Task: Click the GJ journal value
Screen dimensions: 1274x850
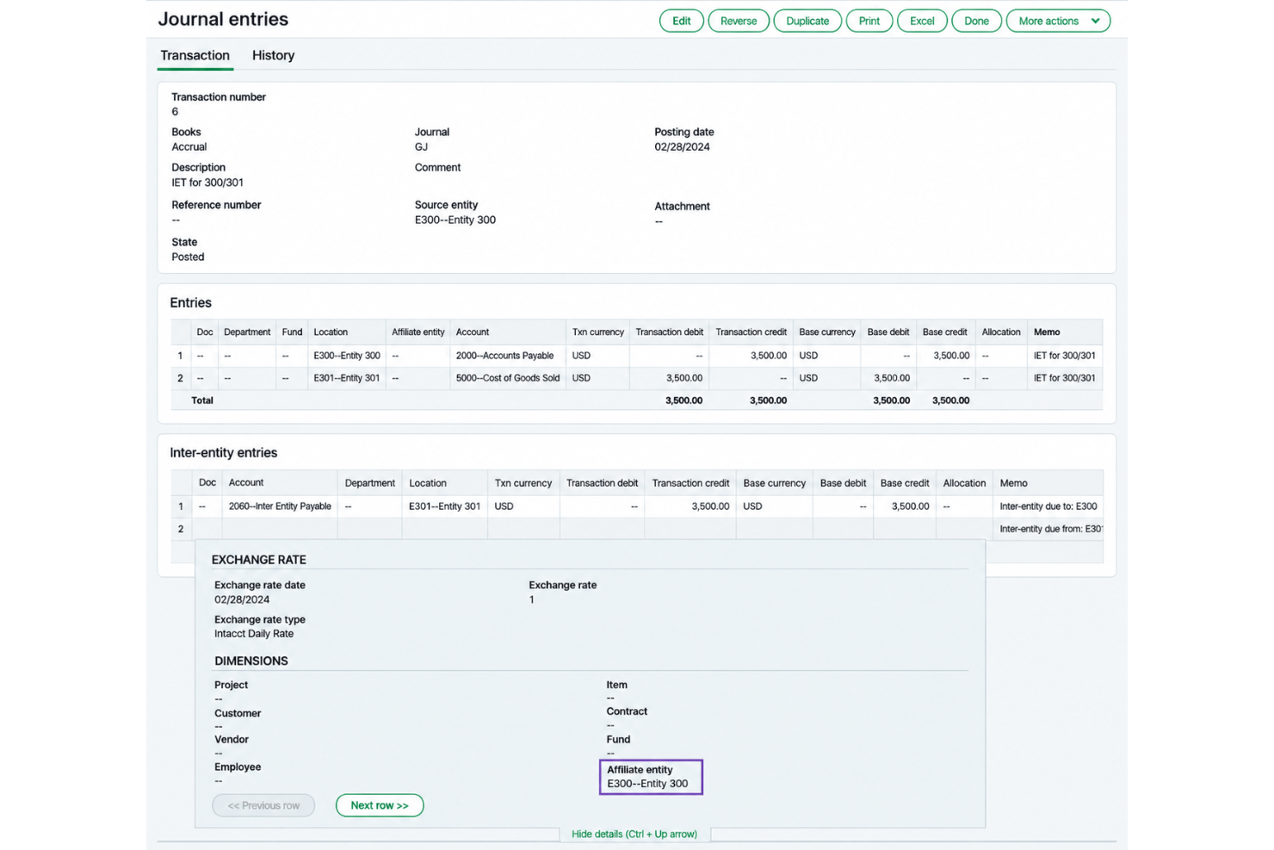Action: pos(421,146)
